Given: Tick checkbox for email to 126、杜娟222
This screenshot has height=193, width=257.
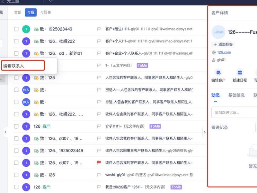Looking at the screenshot, I should pyautogui.click(x=16, y=41).
